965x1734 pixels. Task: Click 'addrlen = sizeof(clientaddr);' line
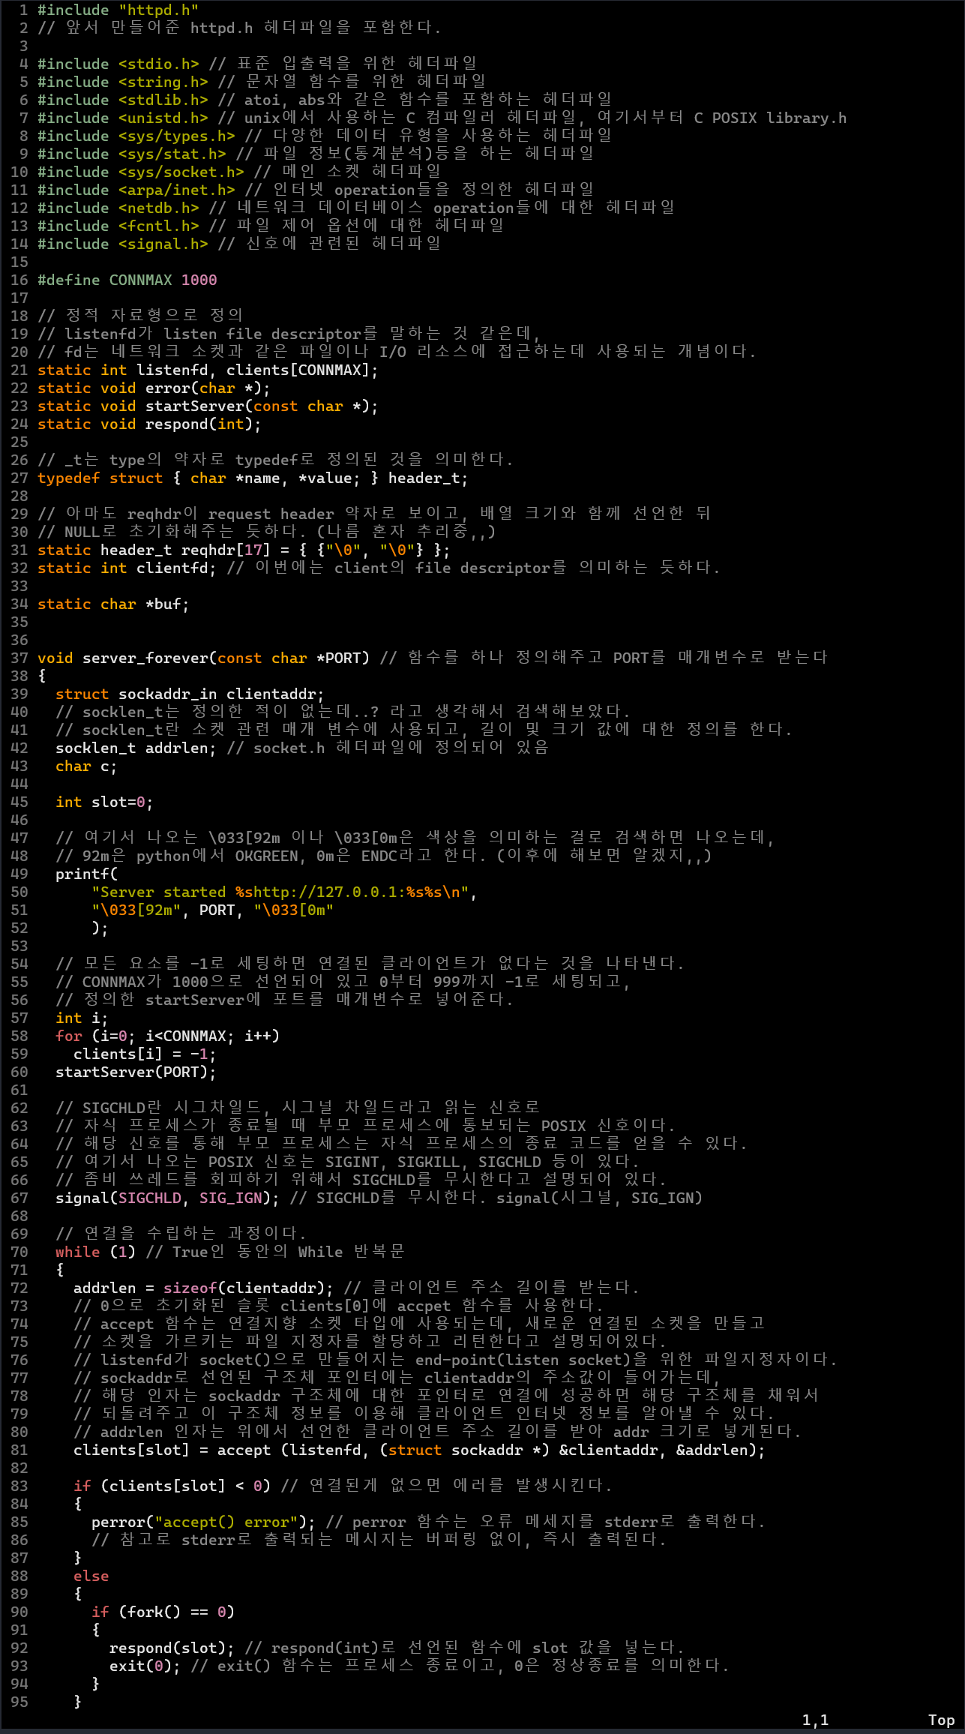click(x=203, y=1288)
